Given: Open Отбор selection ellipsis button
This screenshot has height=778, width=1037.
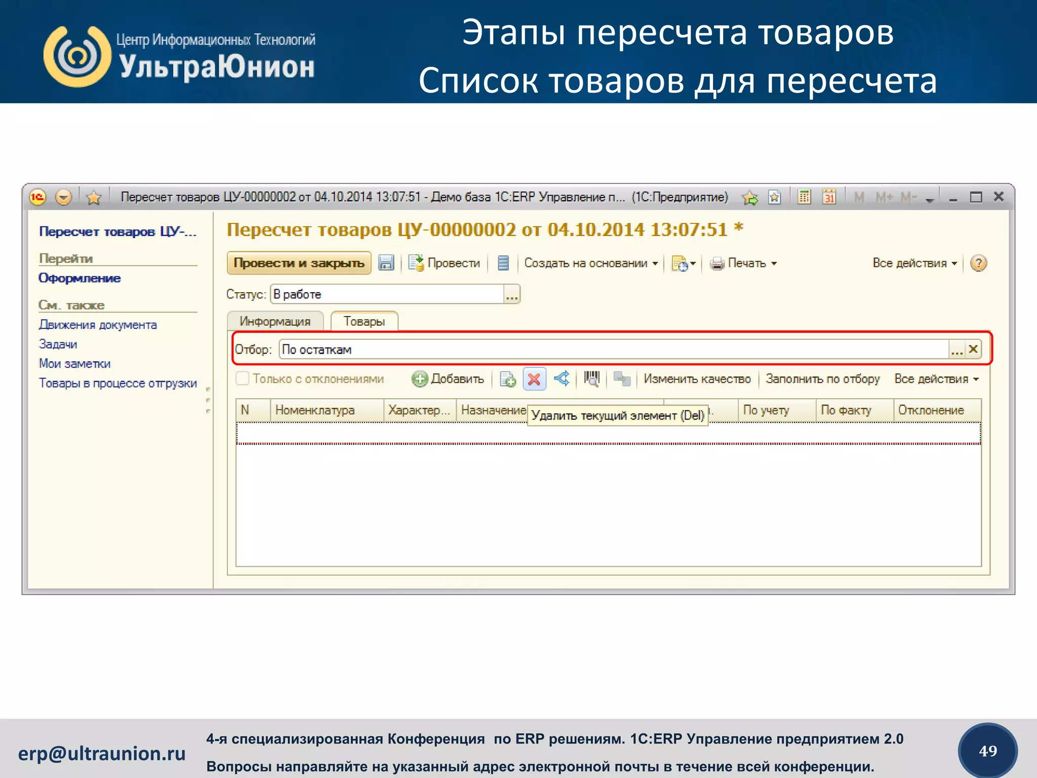Looking at the screenshot, I should (x=956, y=349).
